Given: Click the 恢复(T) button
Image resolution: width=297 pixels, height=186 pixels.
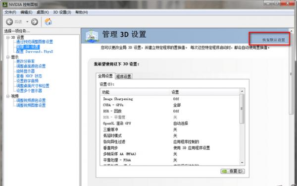Looking at the screenshot, I should 233,171.
